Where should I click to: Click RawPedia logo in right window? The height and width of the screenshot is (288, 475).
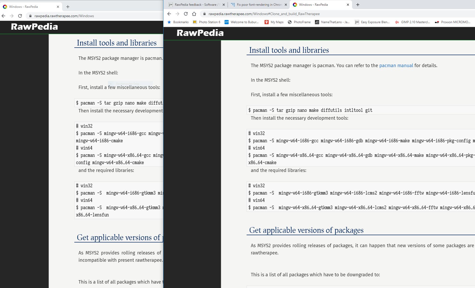[200, 33]
